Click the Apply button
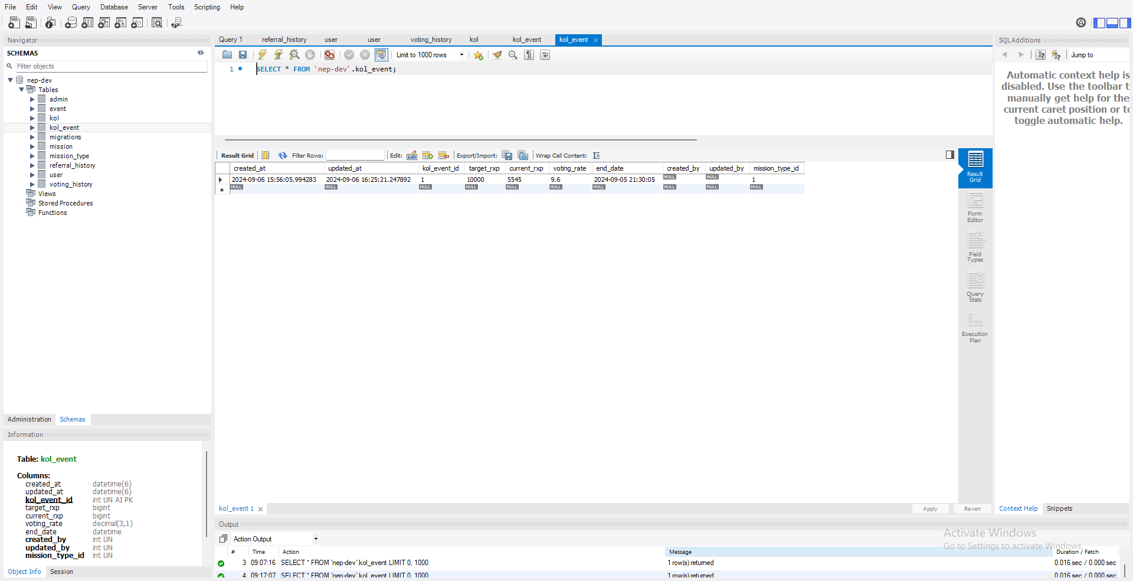The image size is (1133, 581). (x=930, y=509)
